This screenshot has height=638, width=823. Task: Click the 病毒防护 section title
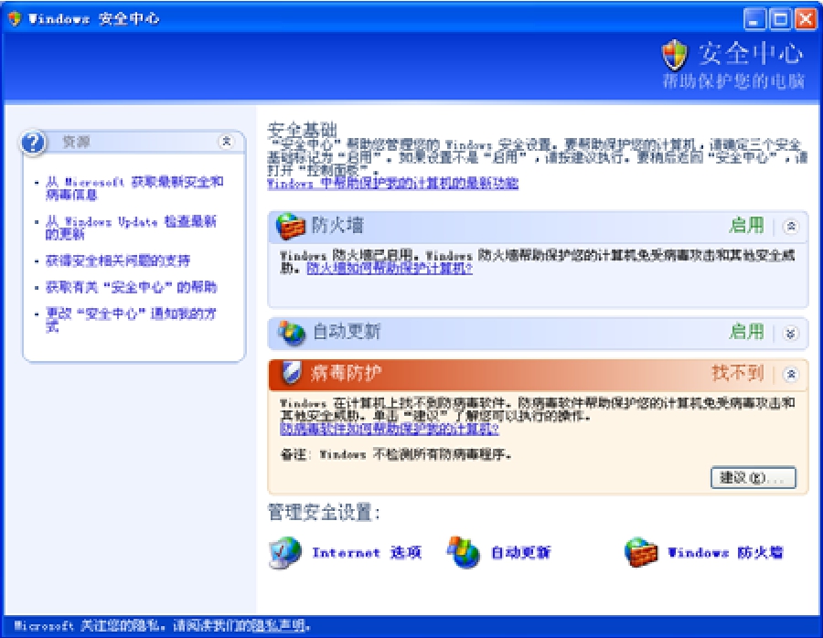pos(346,373)
